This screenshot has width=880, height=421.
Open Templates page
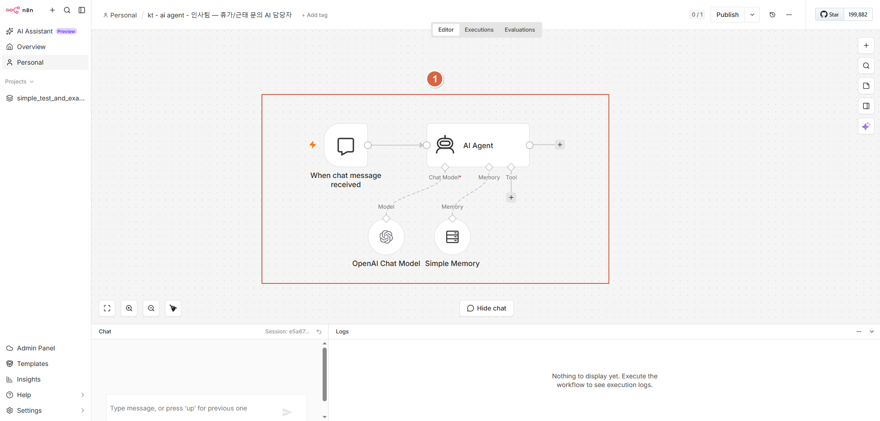click(45, 364)
